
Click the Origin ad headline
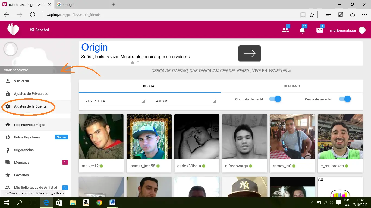[x=95, y=47]
